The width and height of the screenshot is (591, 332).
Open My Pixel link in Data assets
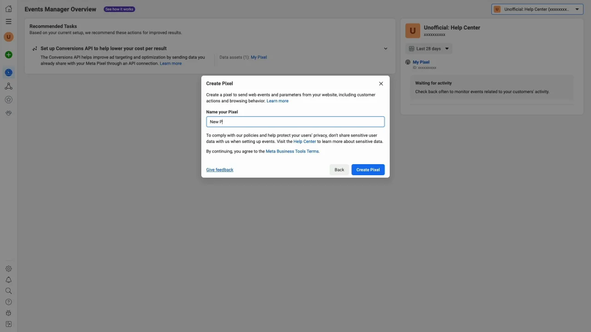259,57
